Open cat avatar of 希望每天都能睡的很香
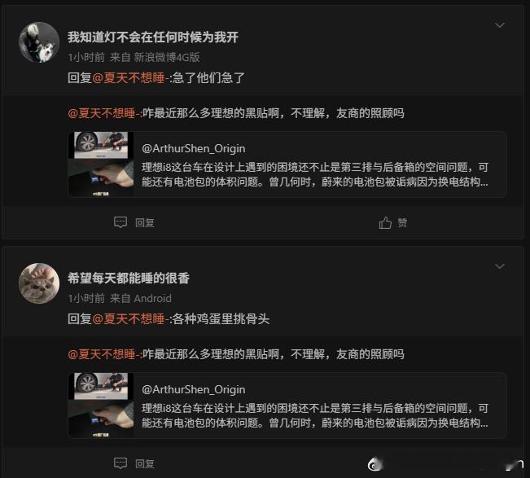 coord(39,283)
